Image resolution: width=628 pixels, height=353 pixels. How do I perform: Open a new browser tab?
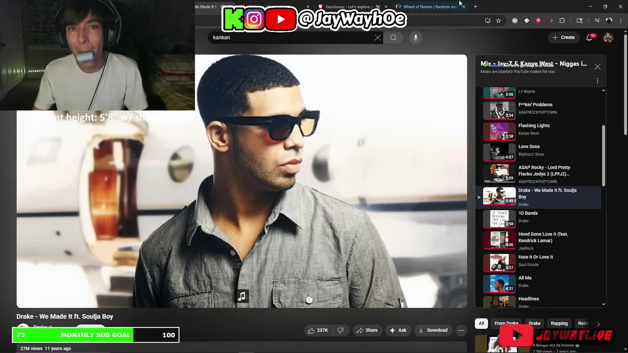coord(475,6)
